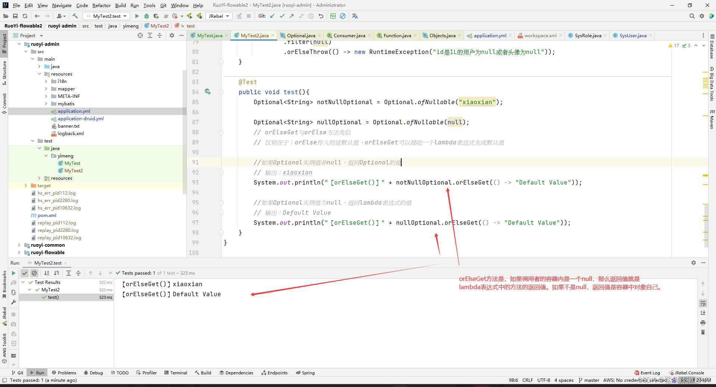This screenshot has width=716, height=387.
Task: Open the MyTest2.test run configuration dropdown
Action: click(106, 16)
